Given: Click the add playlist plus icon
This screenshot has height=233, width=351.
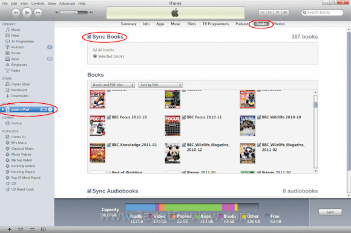Looking at the screenshot, I should point(10,229).
